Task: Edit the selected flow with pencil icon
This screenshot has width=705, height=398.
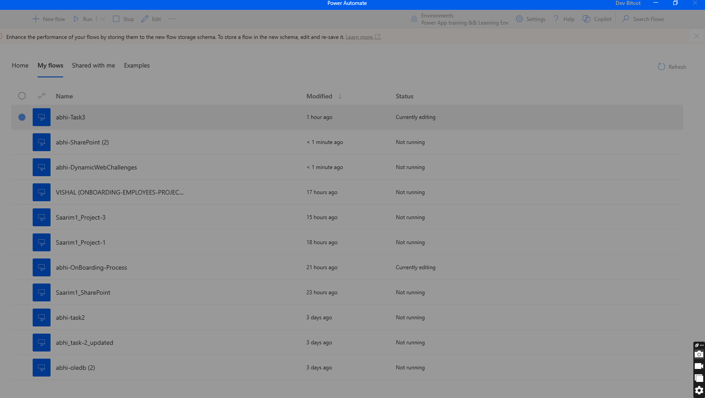Action: [145, 19]
